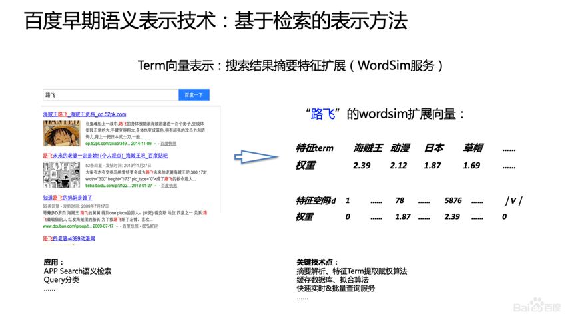576x320 pixels.
Task: Open the 海贼王路飞_海贼王资料_op.52pk.com result link
Action: [x=85, y=114]
